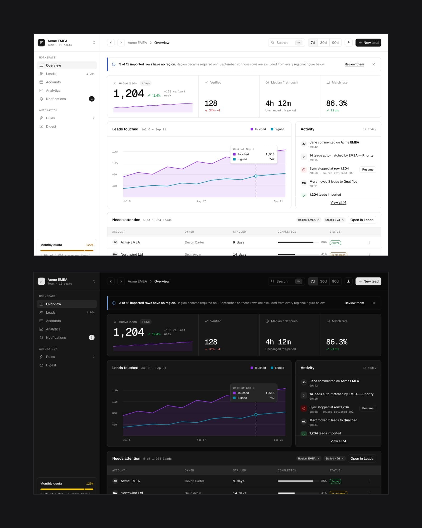Screen dimensions: 422x528
Task: Click Acme EMEA breadcrumb in the dark header
Action: [137, 281]
